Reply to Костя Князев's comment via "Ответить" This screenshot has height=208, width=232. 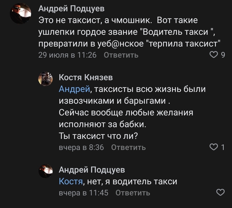tap(128, 147)
